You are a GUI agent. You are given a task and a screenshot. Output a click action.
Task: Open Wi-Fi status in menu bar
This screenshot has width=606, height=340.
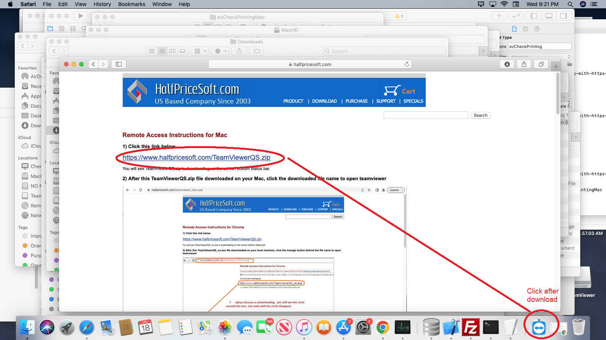[504, 4]
